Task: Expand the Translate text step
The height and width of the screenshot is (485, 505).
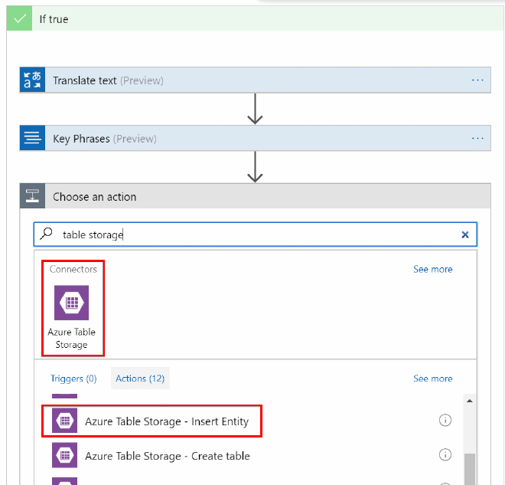Action: (x=255, y=80)
